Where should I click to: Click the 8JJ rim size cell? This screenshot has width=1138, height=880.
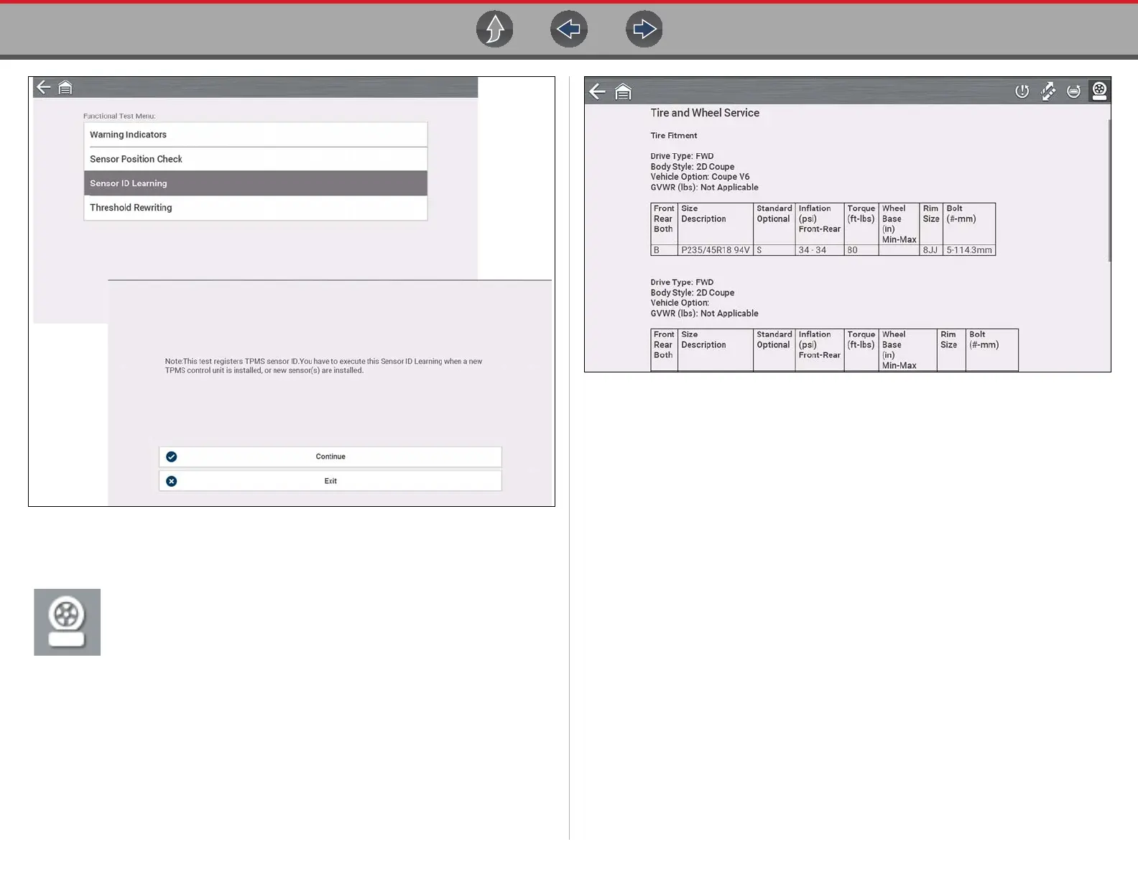click(931, 250)
